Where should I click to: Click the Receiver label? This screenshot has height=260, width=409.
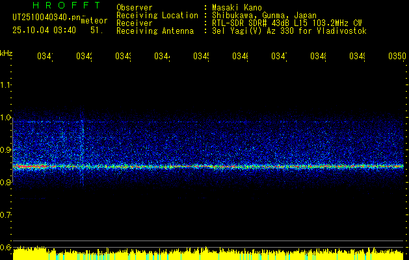point(135,23)
